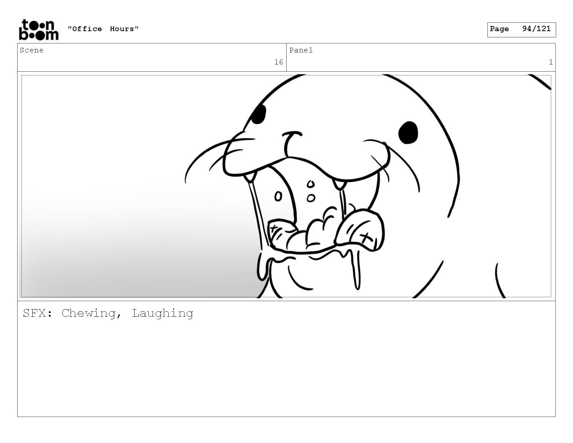Click the Toon Boom logo
The height and width of the screenshot is (443, 573).
pos(38,29)
